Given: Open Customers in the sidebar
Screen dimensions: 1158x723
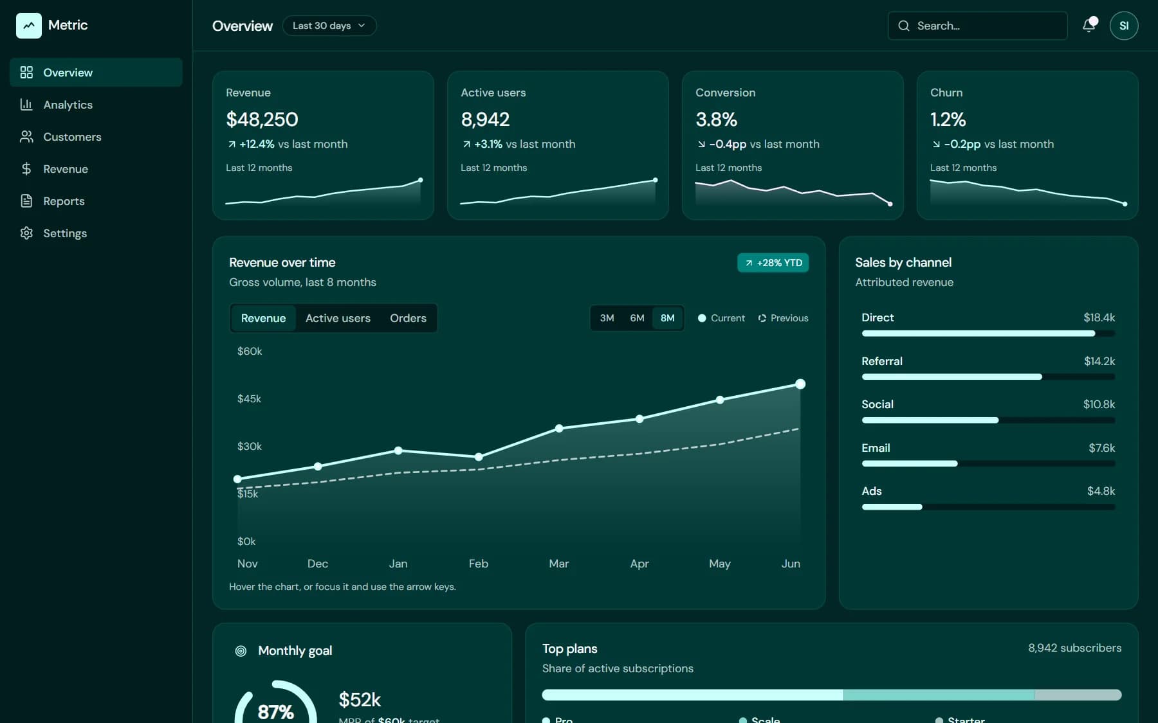Looking at the screenshot, I should [96, 137].
